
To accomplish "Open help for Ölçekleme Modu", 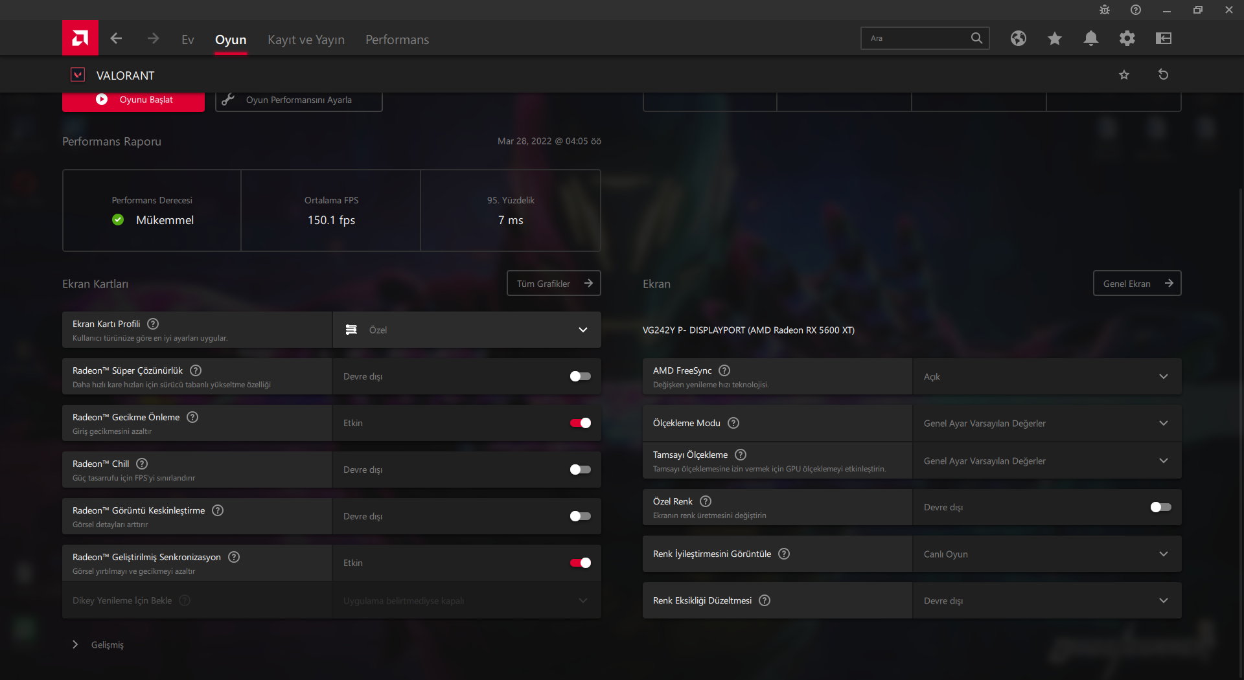I will (x=733, y=423).
